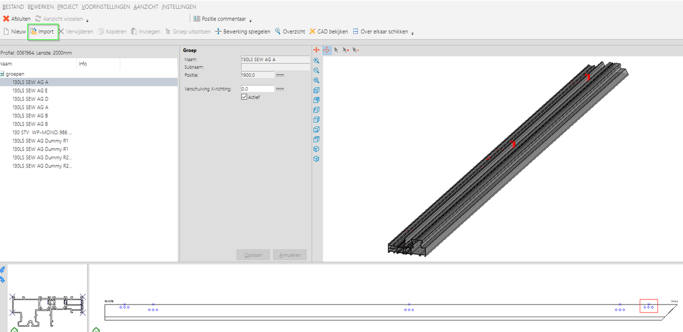This screenshot has height=332, width=683.
Task: Select the 130LS SEW AG D group
Action: pyautogui.click(x=30, y=99)
